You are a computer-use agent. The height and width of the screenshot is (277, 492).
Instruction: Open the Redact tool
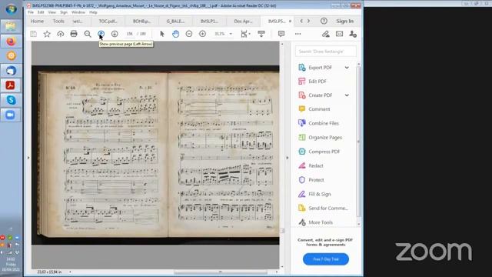[x=316, y=165]
